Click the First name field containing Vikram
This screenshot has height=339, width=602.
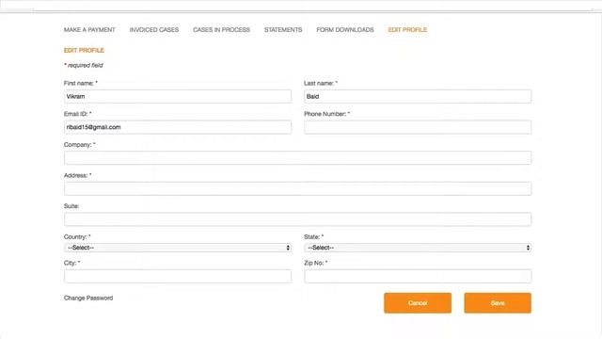178,96
